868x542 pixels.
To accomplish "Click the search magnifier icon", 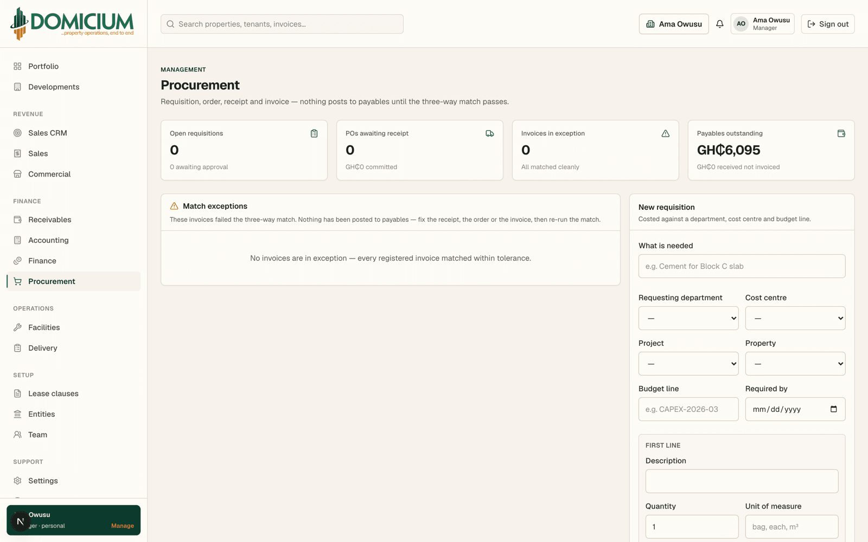I will pyautogui.click(x=170, y=24).
